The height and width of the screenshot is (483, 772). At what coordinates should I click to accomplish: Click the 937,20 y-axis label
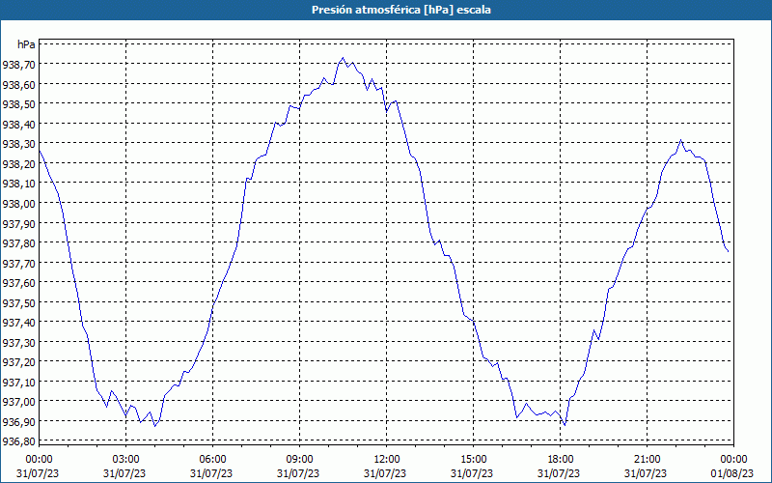pos(18,362)
